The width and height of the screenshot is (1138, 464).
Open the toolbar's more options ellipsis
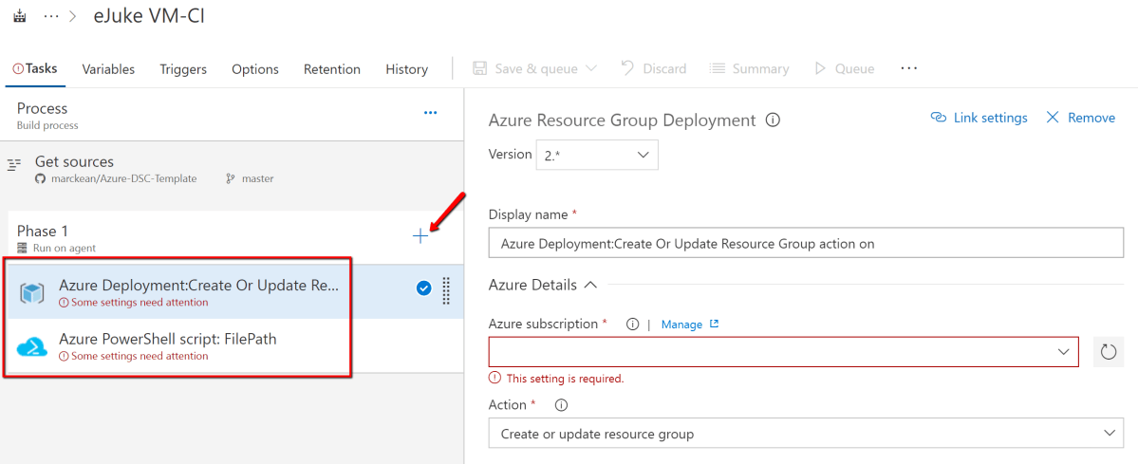pos(908,68)
